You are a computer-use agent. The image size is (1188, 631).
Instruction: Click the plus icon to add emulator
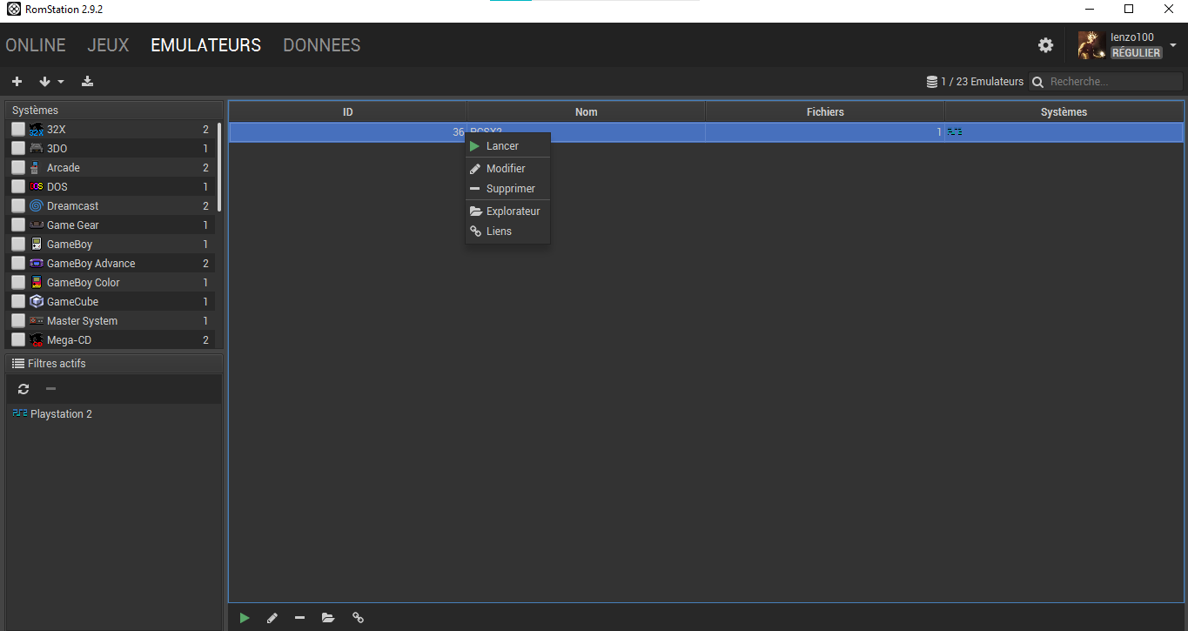point(17,82)
